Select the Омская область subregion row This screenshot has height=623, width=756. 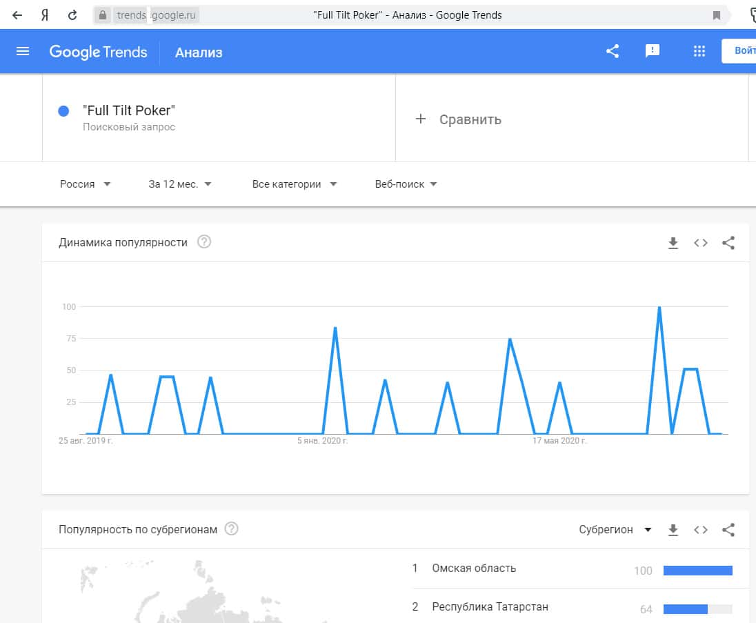tap(474, 568)
